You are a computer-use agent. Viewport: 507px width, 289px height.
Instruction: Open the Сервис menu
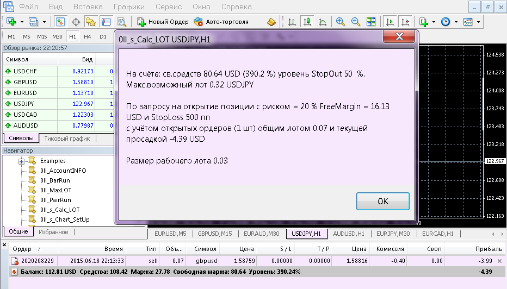coord(169,7)
